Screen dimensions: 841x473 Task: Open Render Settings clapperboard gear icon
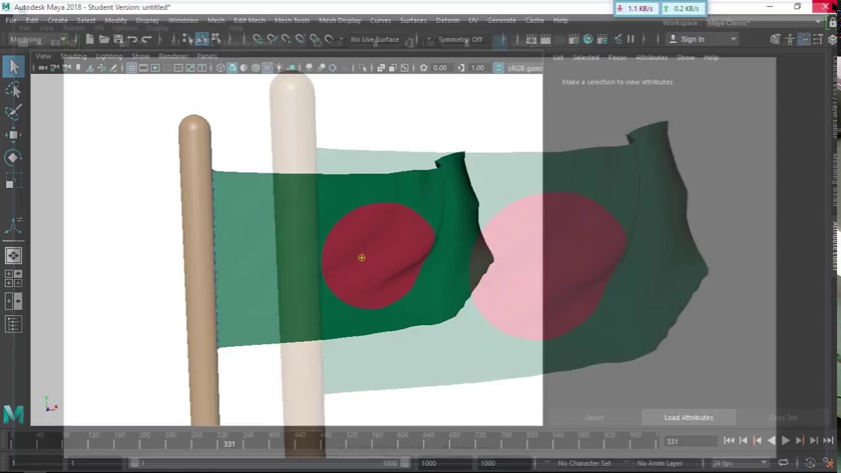(574, 39)
